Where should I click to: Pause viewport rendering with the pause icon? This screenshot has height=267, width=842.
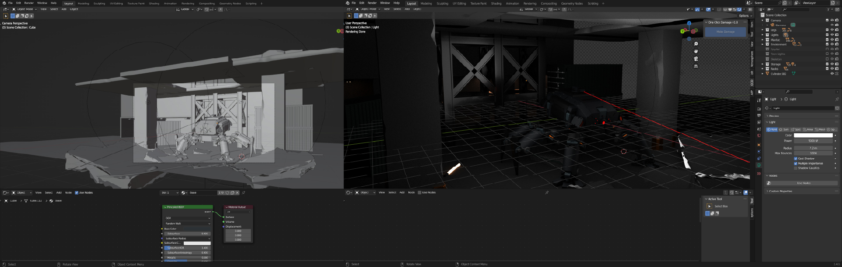point(750,9)
